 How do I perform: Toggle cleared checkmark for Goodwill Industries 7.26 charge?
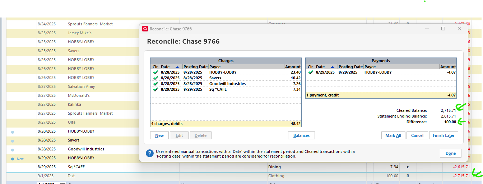tap(155, 84)
